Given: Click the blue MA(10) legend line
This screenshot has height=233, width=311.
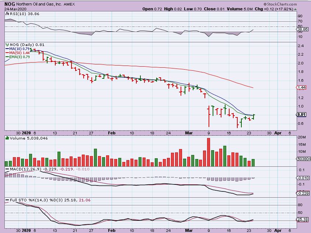Looking at the screenshot, I should pos(7,49).
